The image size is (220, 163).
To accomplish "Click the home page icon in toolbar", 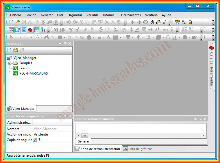I will pos(158,22).
